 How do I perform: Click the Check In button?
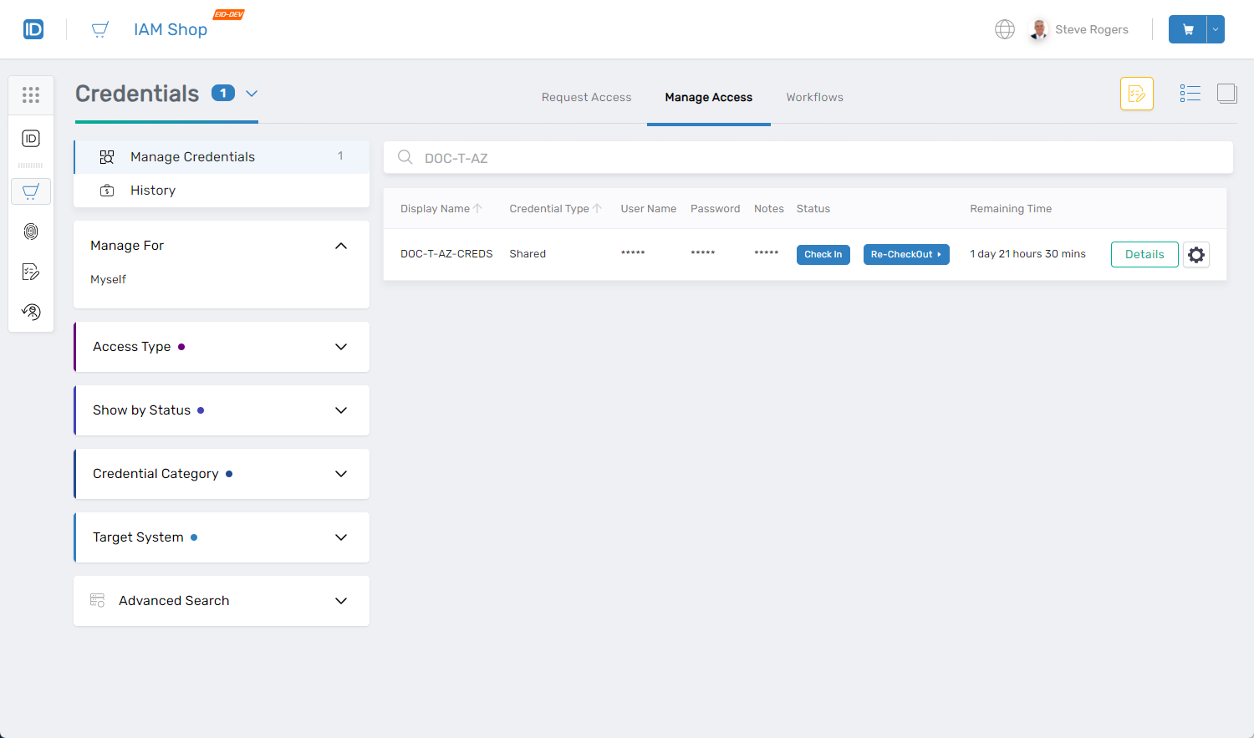(x=823, y=255)
